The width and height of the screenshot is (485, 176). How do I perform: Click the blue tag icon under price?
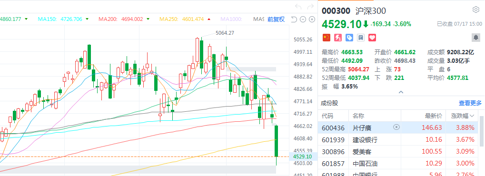(349, 38)
